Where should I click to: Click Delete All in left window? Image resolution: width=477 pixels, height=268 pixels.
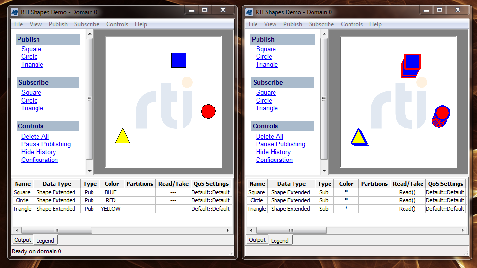click(x=35, y=136)
